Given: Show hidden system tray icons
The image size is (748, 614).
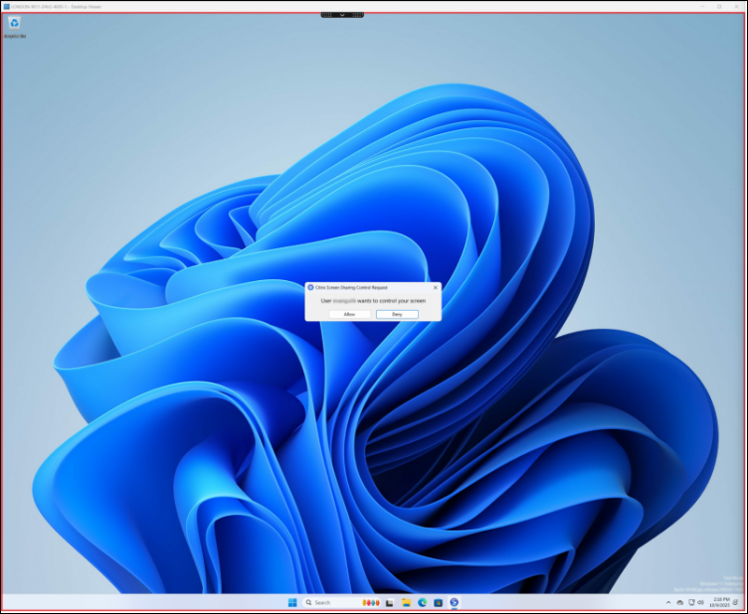Looking at the screenshot, I should point(668,602).
